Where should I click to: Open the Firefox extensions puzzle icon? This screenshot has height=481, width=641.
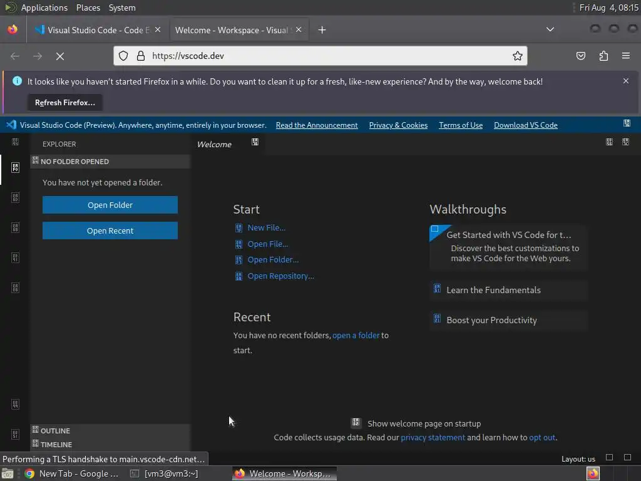[603, 56]
